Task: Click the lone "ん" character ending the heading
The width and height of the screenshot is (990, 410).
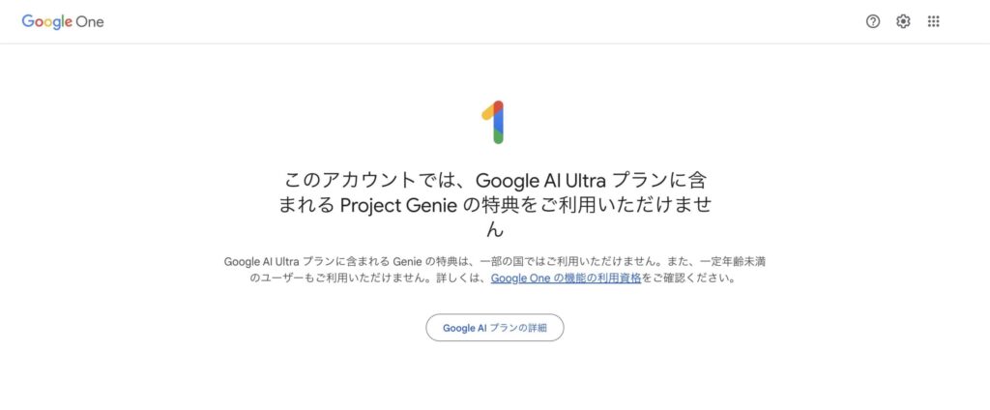Action: coord(494,230)
